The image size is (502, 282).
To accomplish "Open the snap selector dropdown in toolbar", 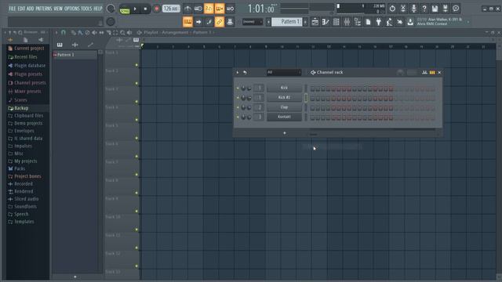I will [253, 22].
